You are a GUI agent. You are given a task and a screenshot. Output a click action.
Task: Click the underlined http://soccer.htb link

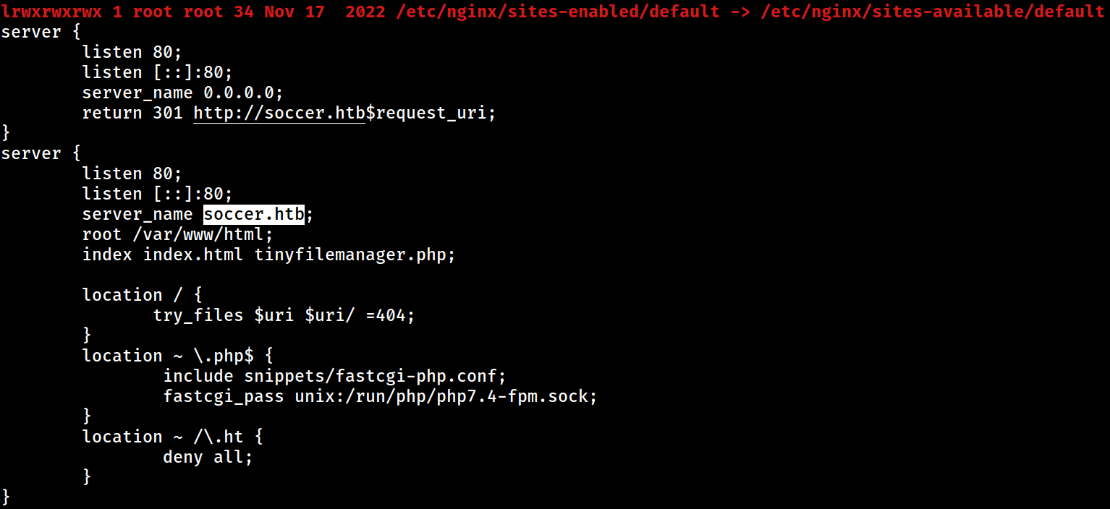pos(279,113)
